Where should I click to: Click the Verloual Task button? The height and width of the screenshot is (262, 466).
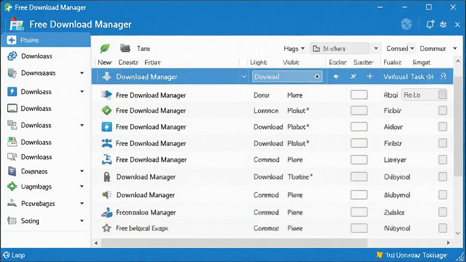tap(408, 76)
